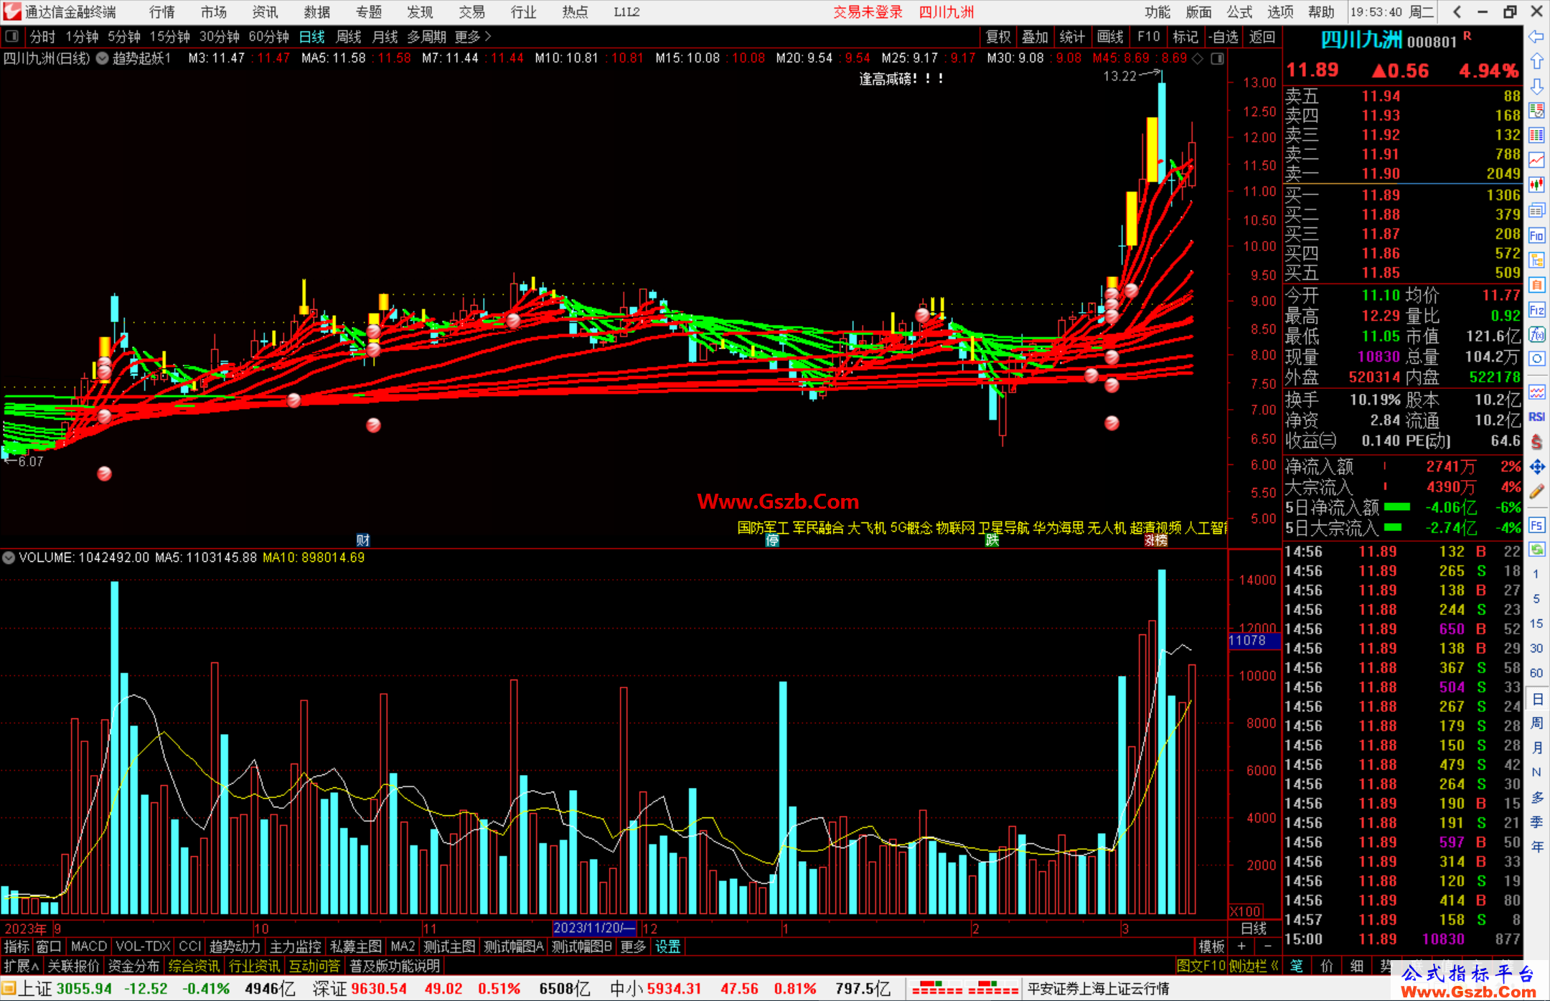
Task: Click the 返回 return button
Action: click(x=1262, y=37)
